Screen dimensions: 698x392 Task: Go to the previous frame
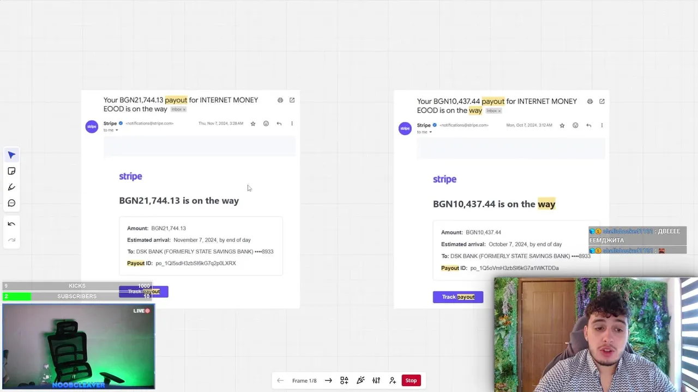[x=280, y=381]
